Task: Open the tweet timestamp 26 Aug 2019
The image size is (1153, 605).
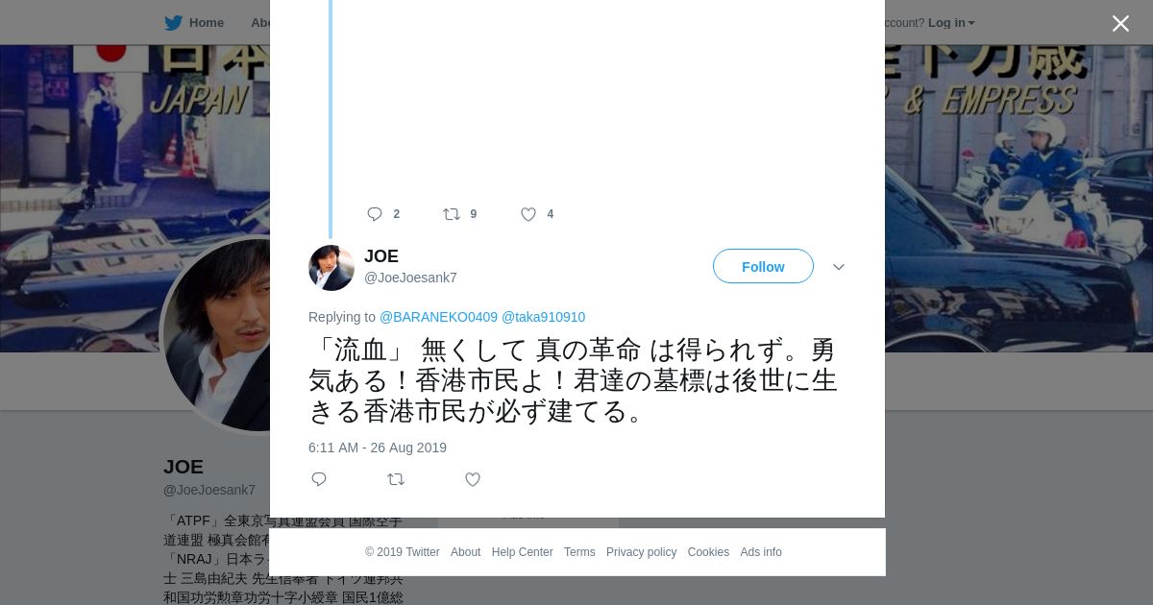Action: tap(378, 448)
